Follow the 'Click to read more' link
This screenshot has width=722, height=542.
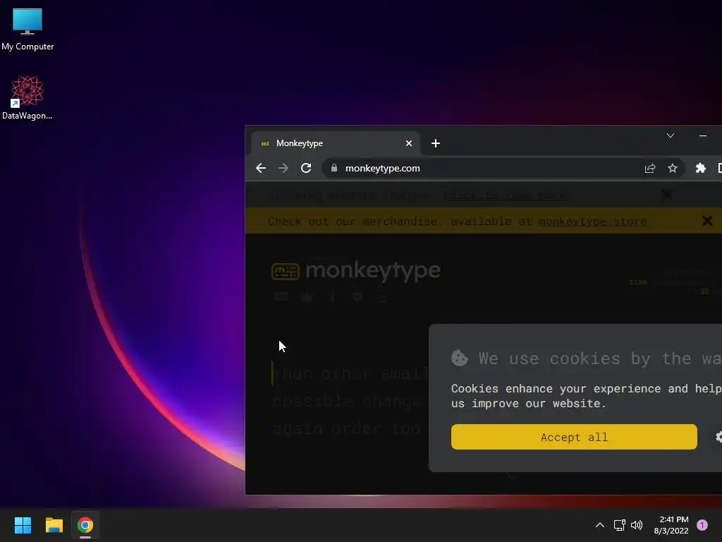pyautogui.click(x=505, y=195)
